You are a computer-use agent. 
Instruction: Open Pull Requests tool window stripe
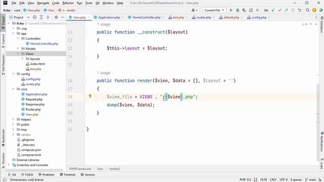pos(3,65)
